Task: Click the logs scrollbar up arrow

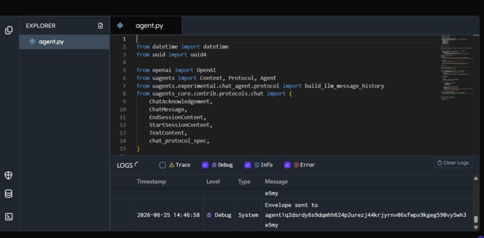Action: click(476, 178)
